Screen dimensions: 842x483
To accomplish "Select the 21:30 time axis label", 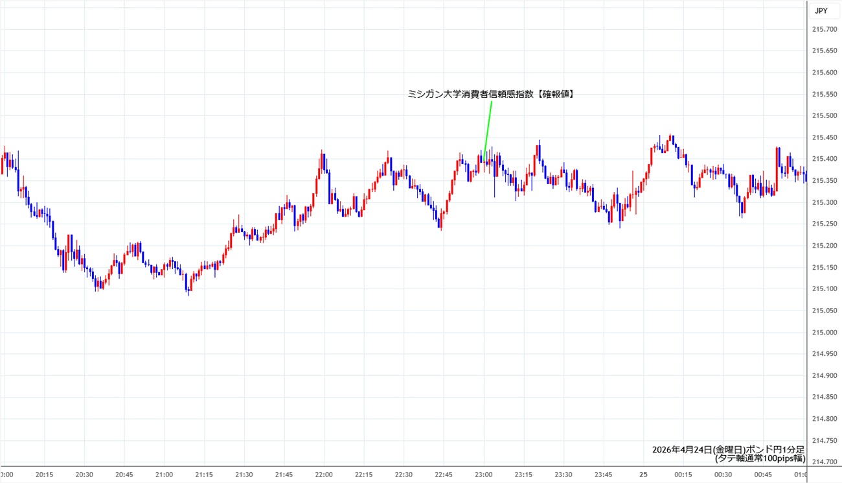I will [244, 475].
